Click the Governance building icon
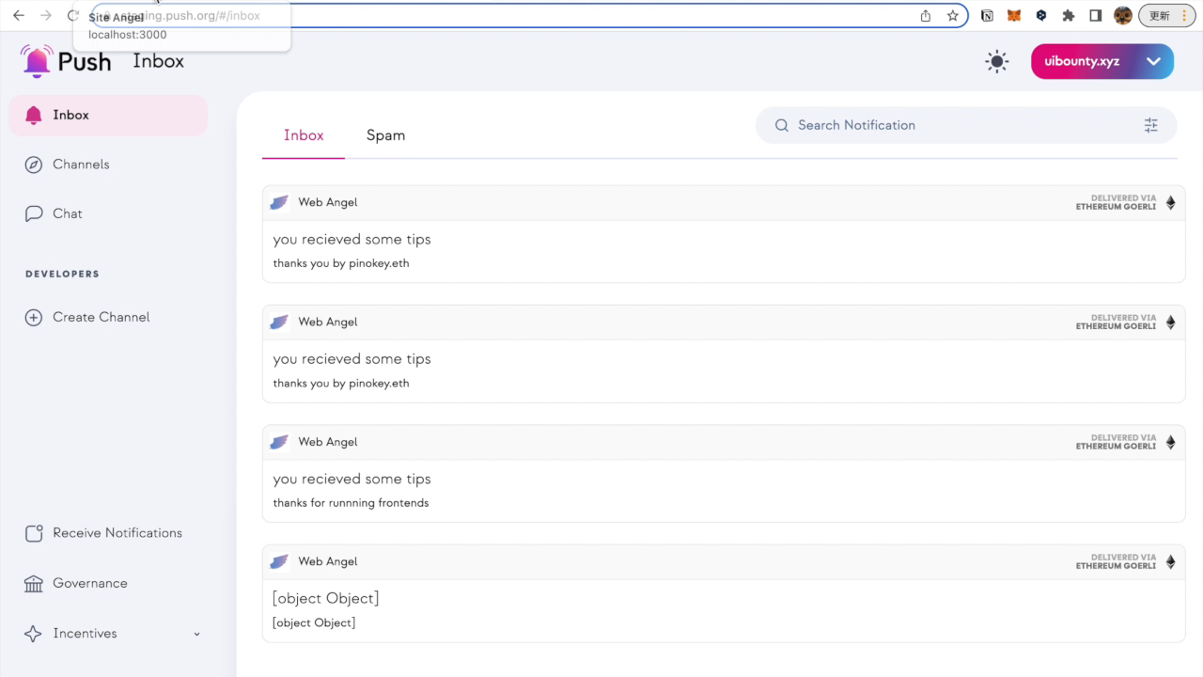 pyautogui.click(x=34, y=584)
